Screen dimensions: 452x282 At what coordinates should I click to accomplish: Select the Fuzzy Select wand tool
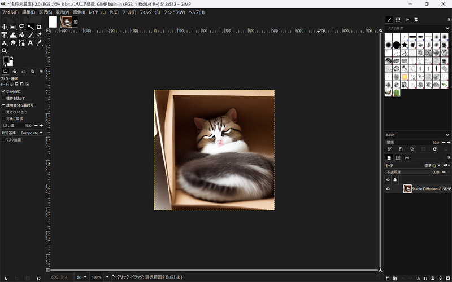(x=31, y=27)
